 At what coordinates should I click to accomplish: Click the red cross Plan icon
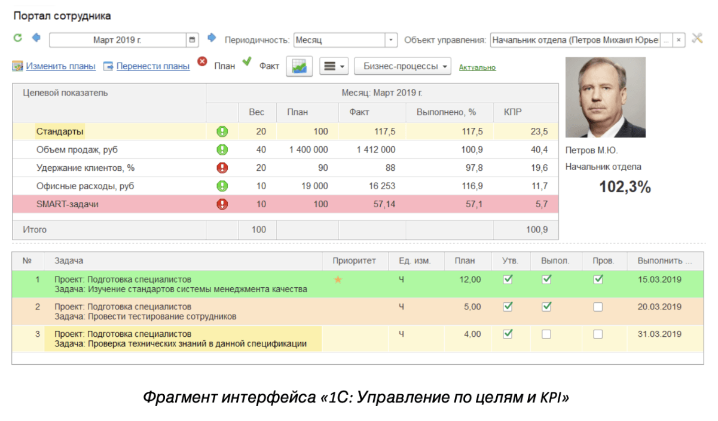coord(203,61)
